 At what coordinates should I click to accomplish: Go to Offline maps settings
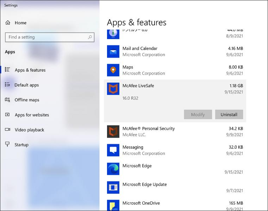[27, 100]
